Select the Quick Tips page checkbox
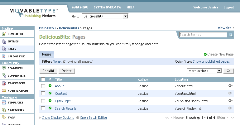Image resolution: width=240 pixels, height=125 pixels. [43, 101]
